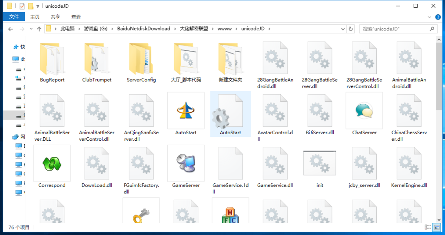Select the AnimalBattleAndroid.dll file
Image resolution: width=445 pixels, height=235 pixels.
409,65
